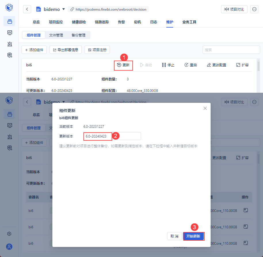Click 开始更新 in the dialog
The width and height of the screenshot is (263, 257).
194,236
